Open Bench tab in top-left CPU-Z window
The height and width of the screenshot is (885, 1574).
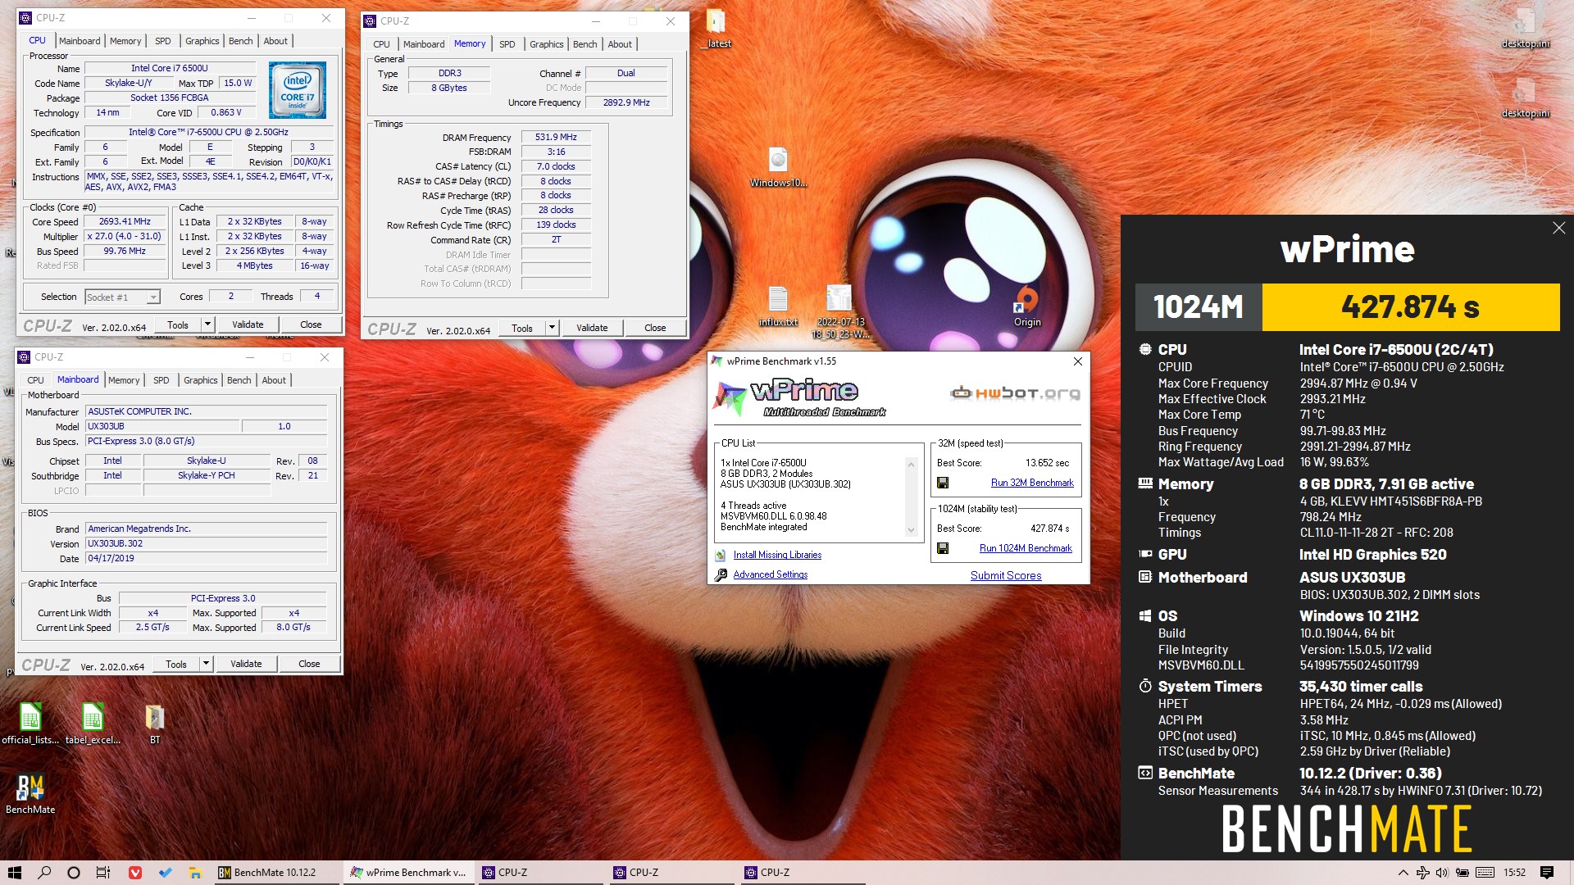241,41
